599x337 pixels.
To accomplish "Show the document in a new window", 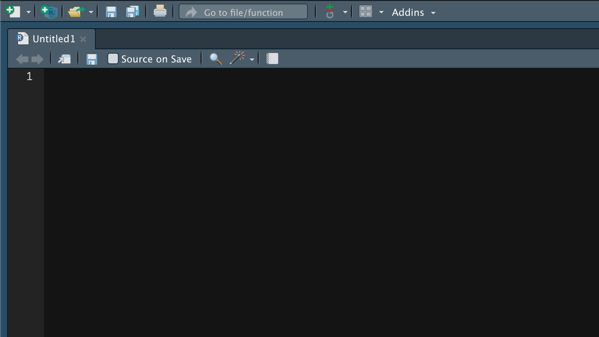I will click(64, 59).
